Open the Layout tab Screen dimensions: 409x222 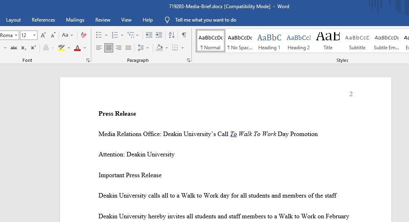point(13,20)
